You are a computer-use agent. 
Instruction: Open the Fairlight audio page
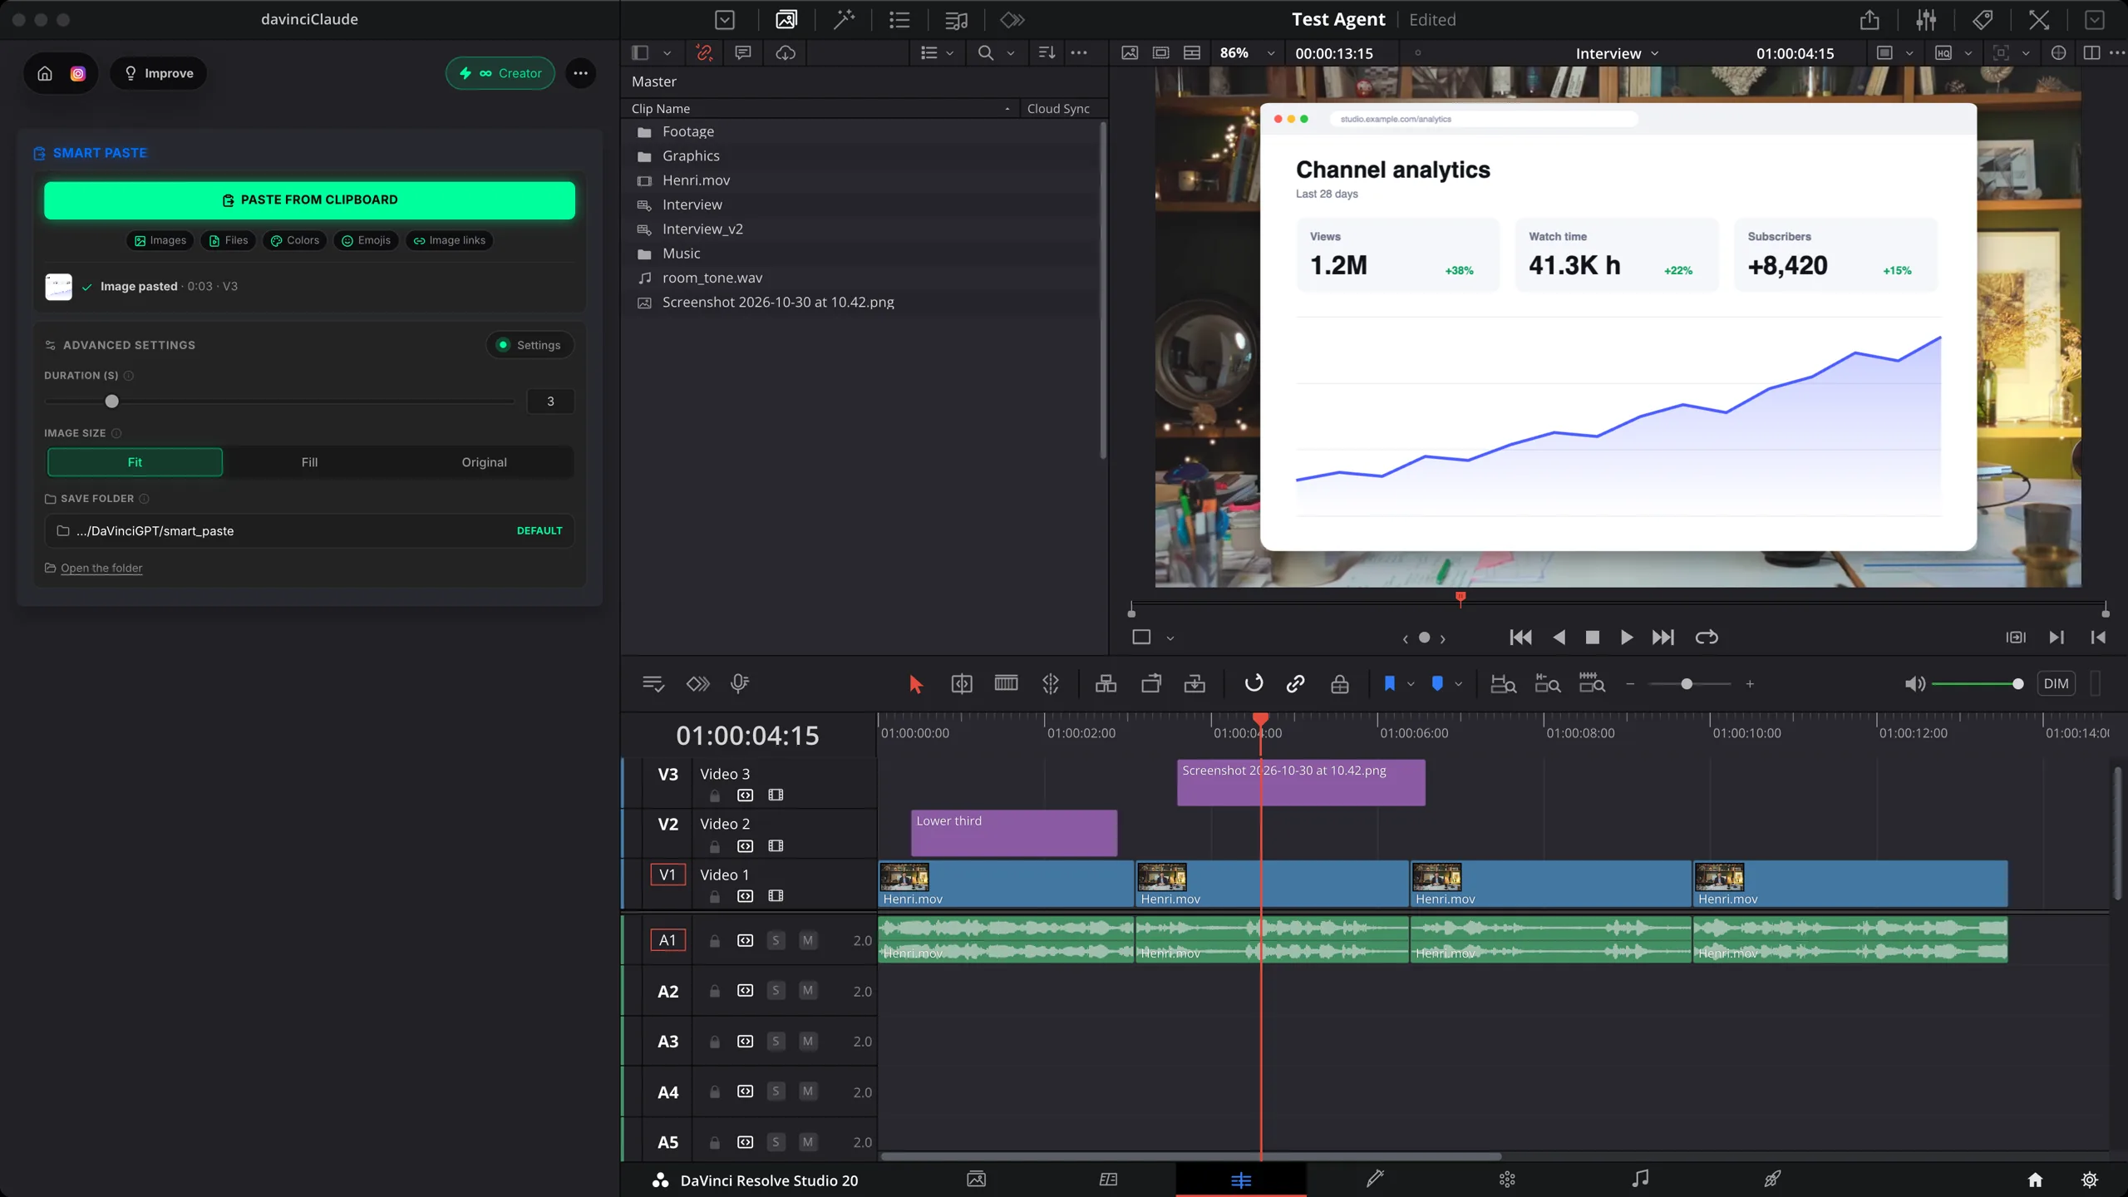[x=1639, y=1179]
